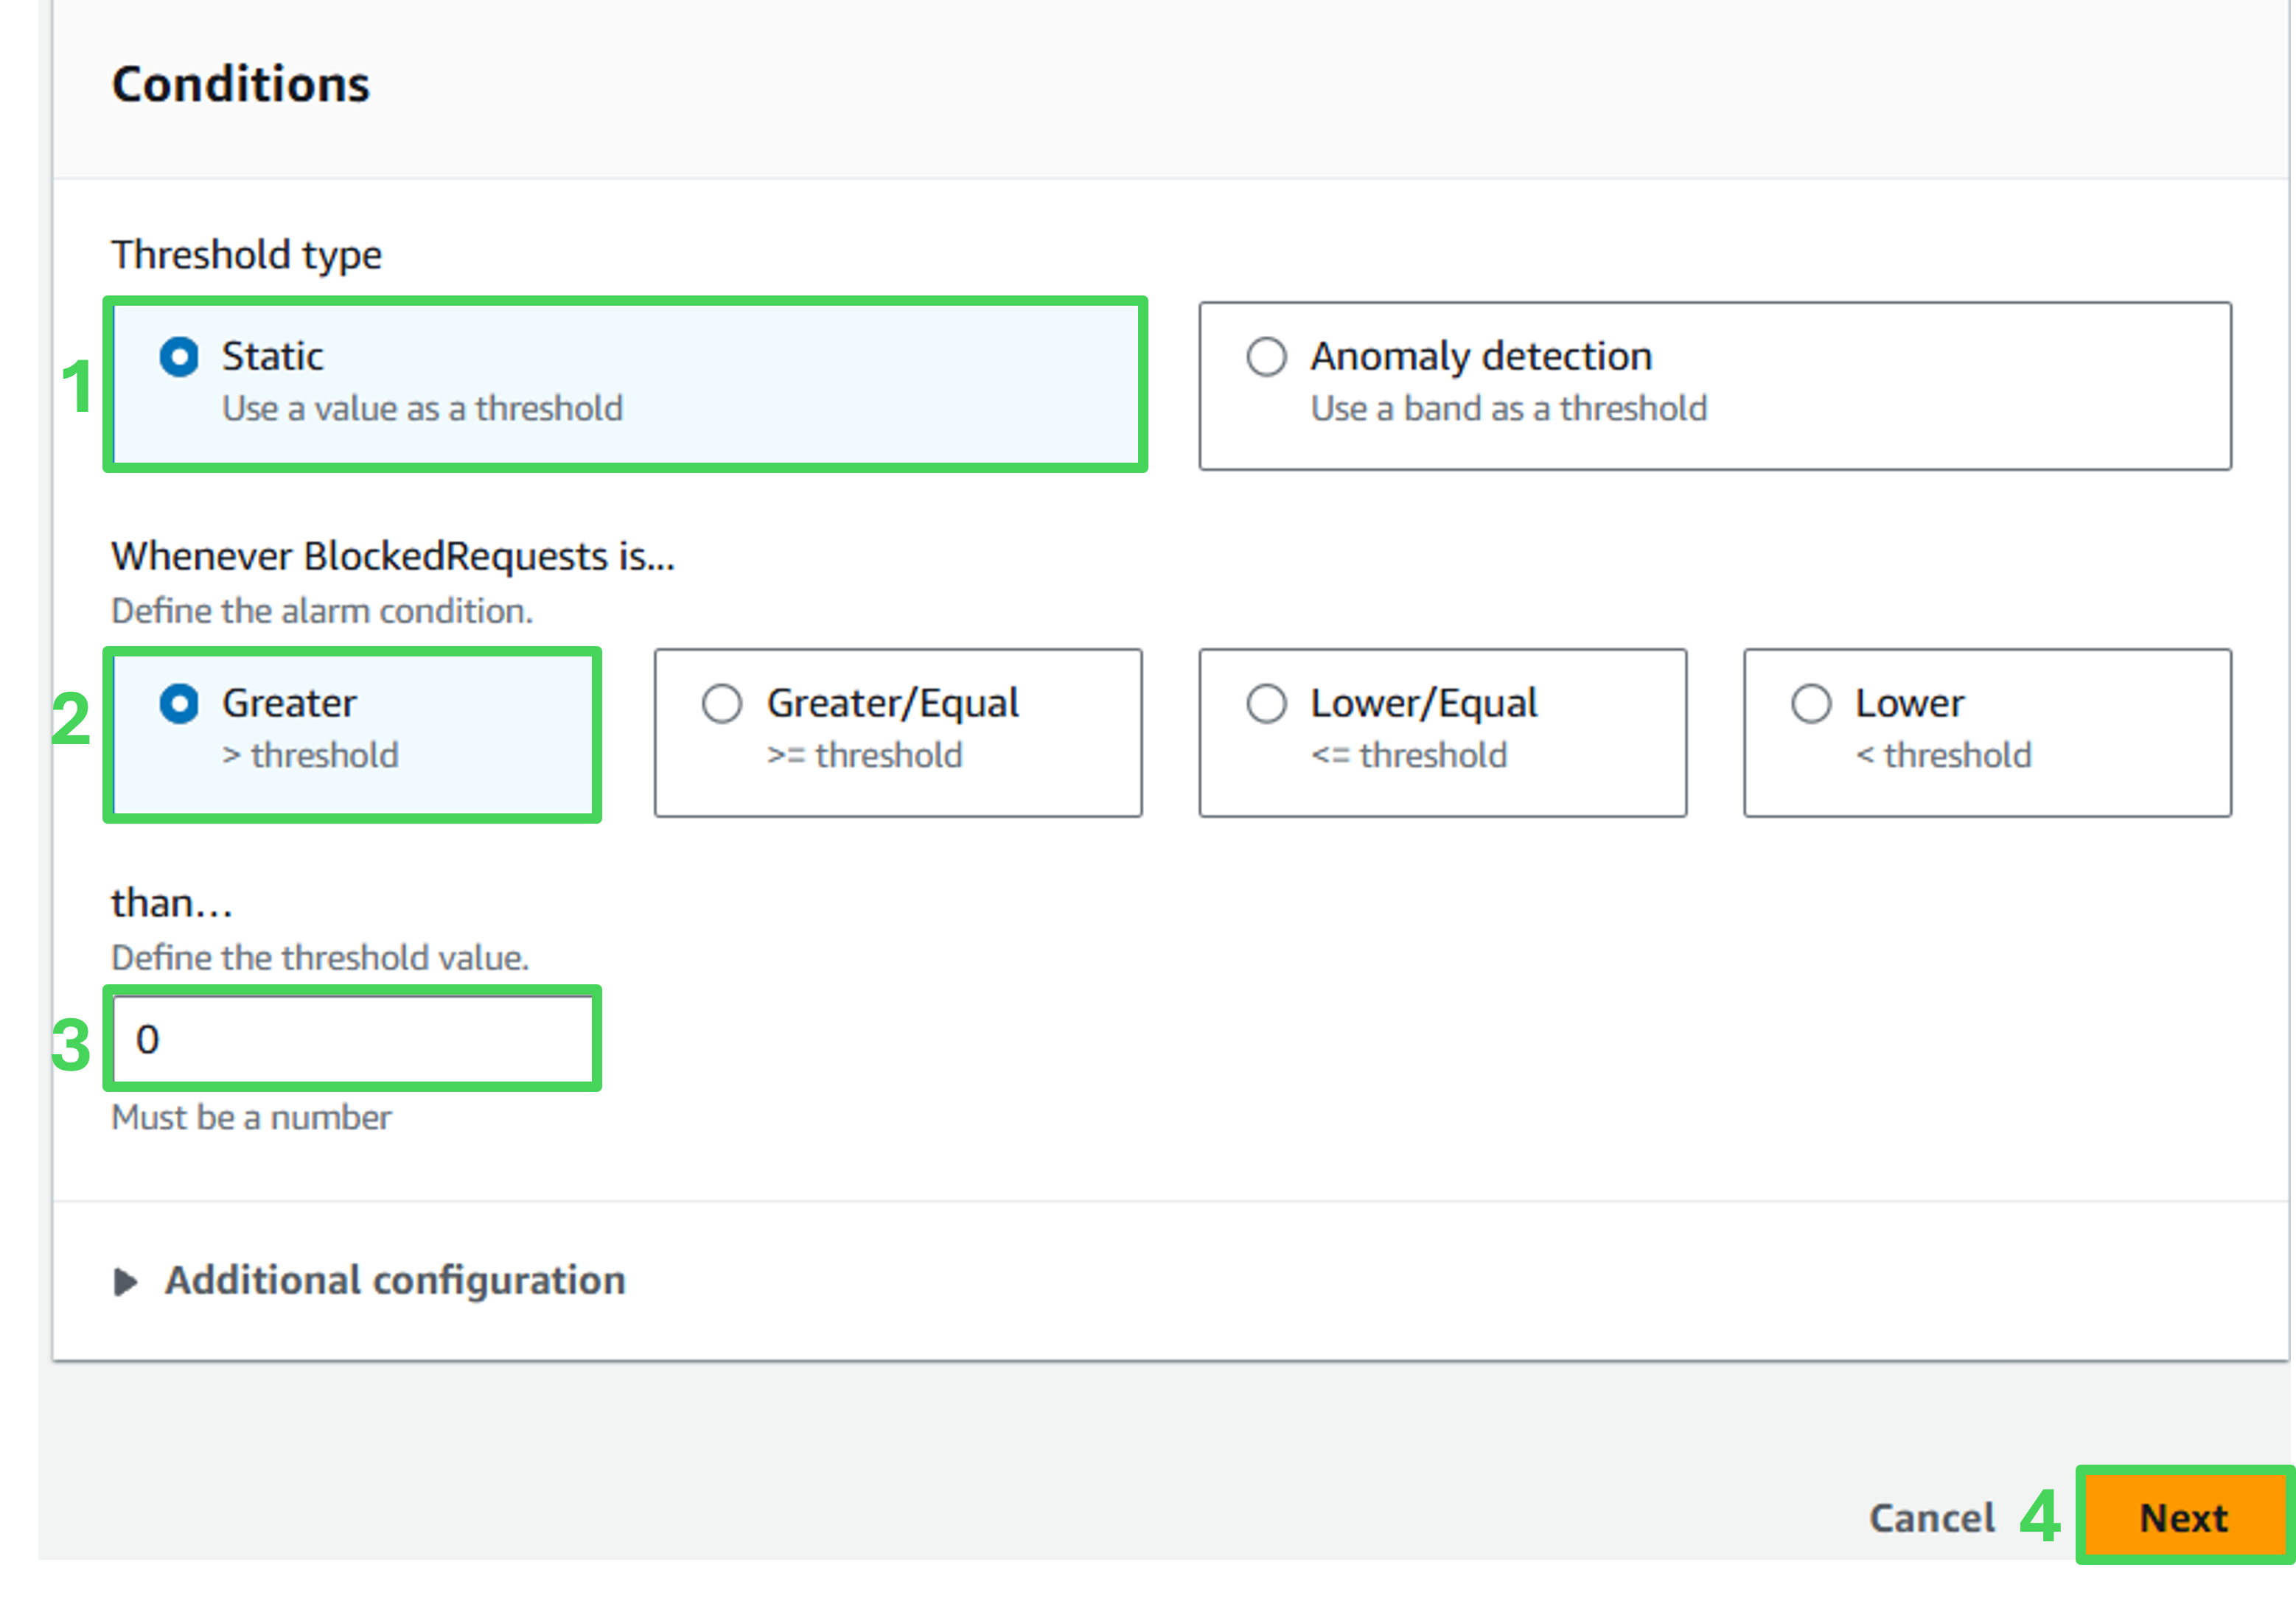Click the 'Use a band as a threshold' description

1508,409
